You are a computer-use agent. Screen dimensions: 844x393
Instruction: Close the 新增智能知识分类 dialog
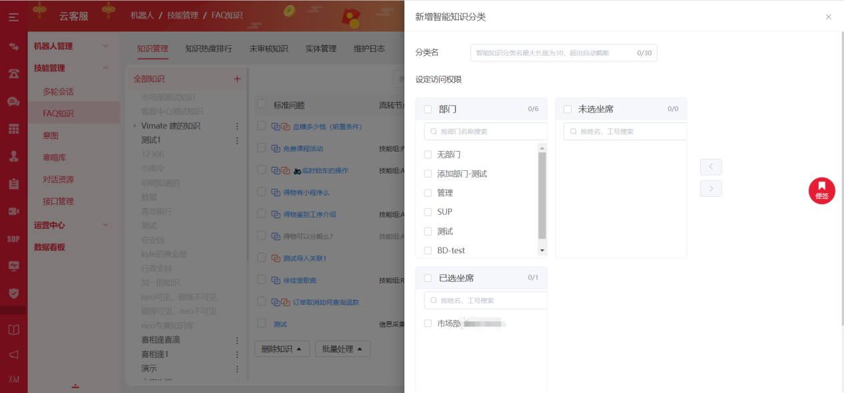pos(829,17)
